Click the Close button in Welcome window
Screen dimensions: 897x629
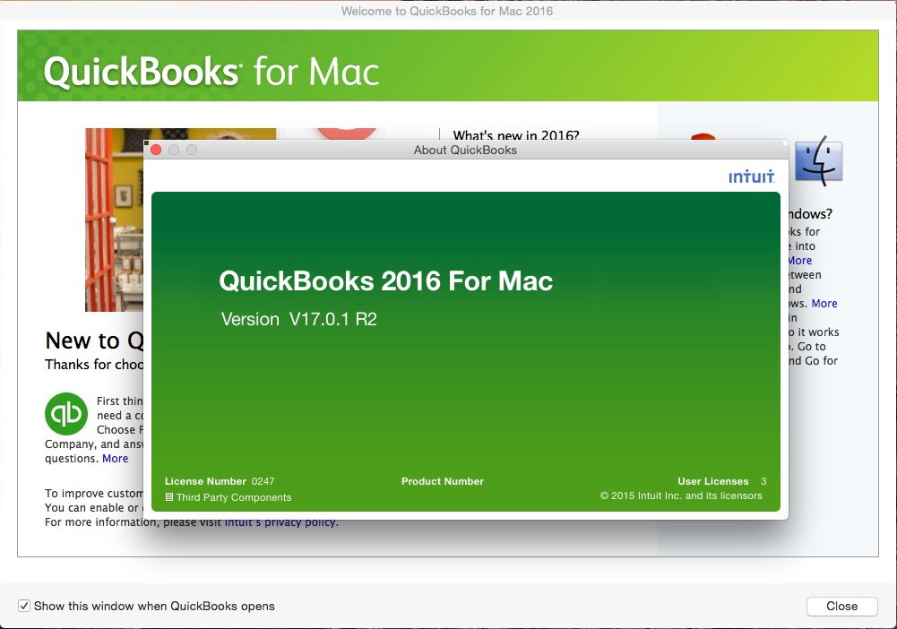tap(841, 606)
